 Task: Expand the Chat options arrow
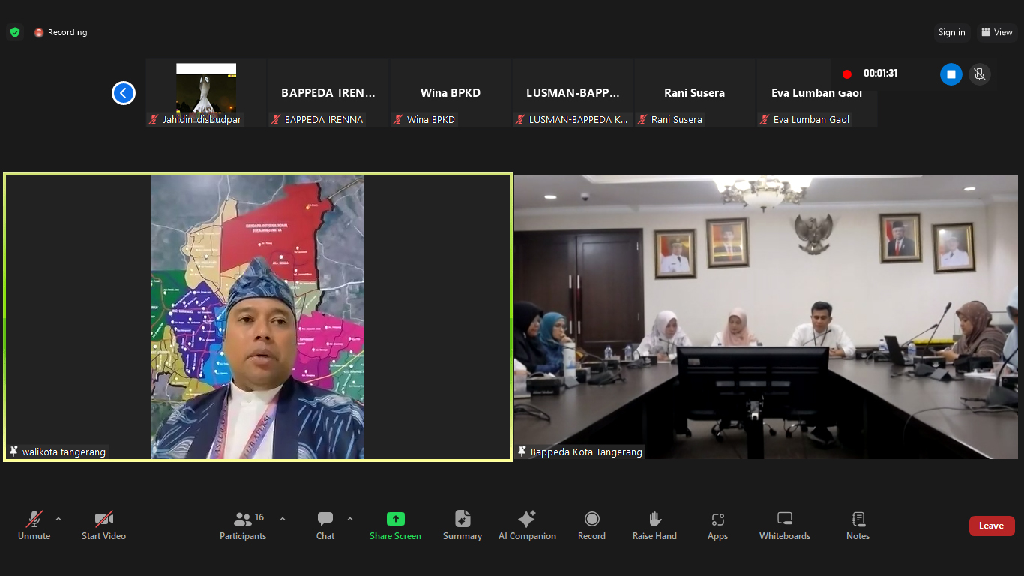coord(350,518)
